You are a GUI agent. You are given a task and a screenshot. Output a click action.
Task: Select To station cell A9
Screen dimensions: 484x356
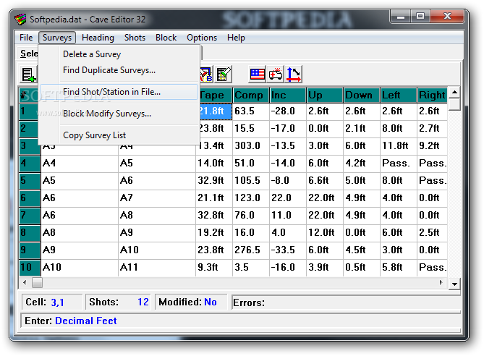click(157, 232)
